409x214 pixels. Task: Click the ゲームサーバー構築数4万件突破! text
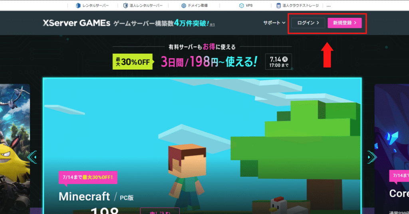[161, 23]
